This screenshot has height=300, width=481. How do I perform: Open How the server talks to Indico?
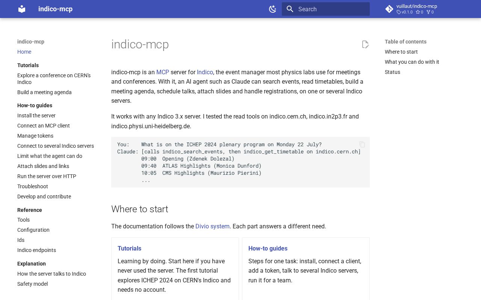coord(51,274)
